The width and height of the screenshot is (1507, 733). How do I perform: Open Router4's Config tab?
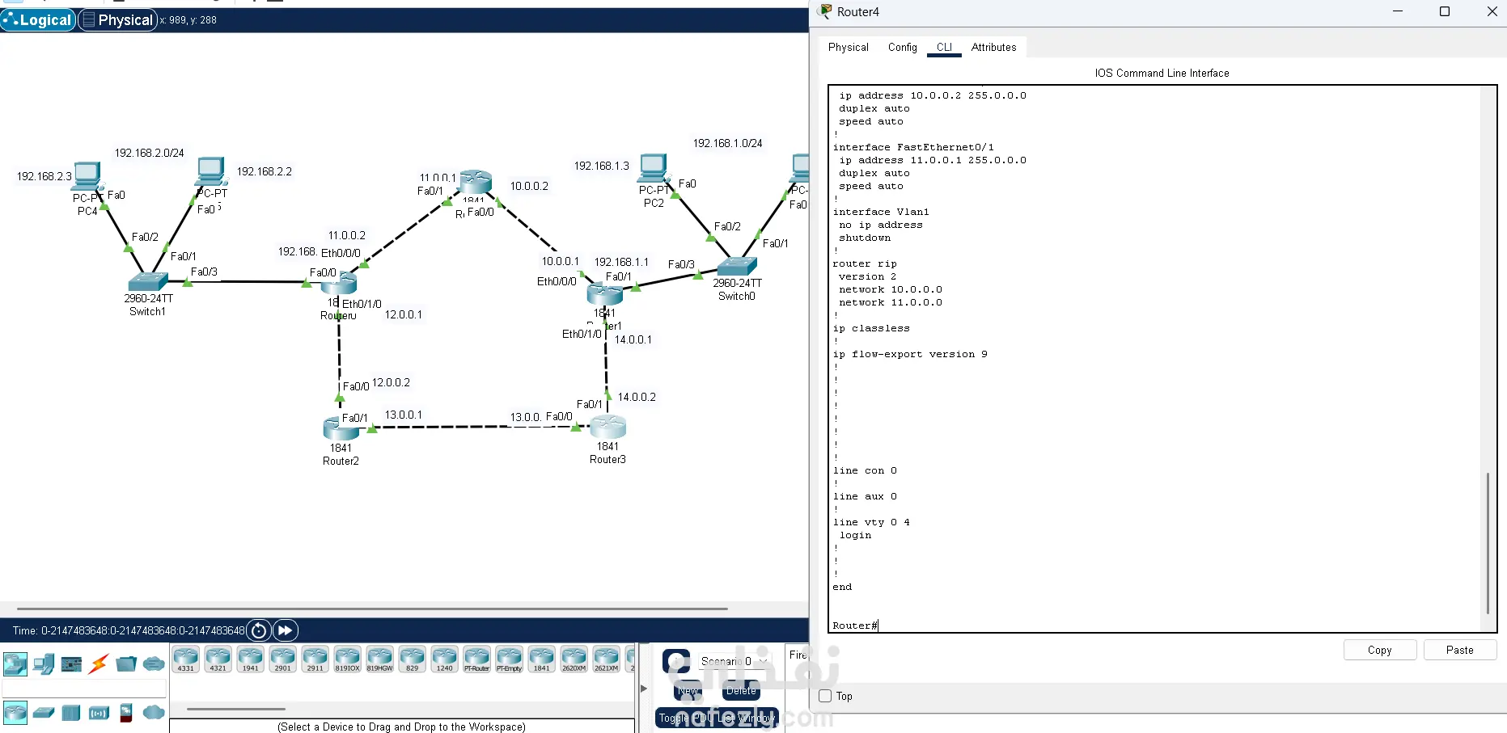(903, 48)
